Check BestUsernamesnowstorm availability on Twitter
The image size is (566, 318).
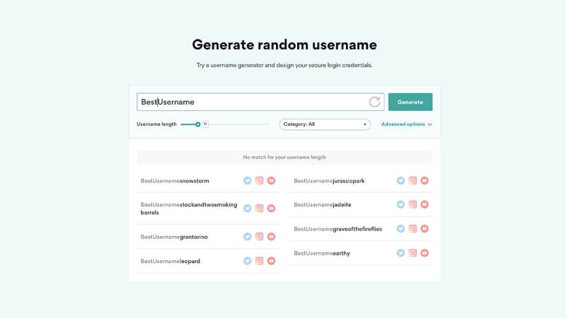pyautogui.click(x=248, y=181)
